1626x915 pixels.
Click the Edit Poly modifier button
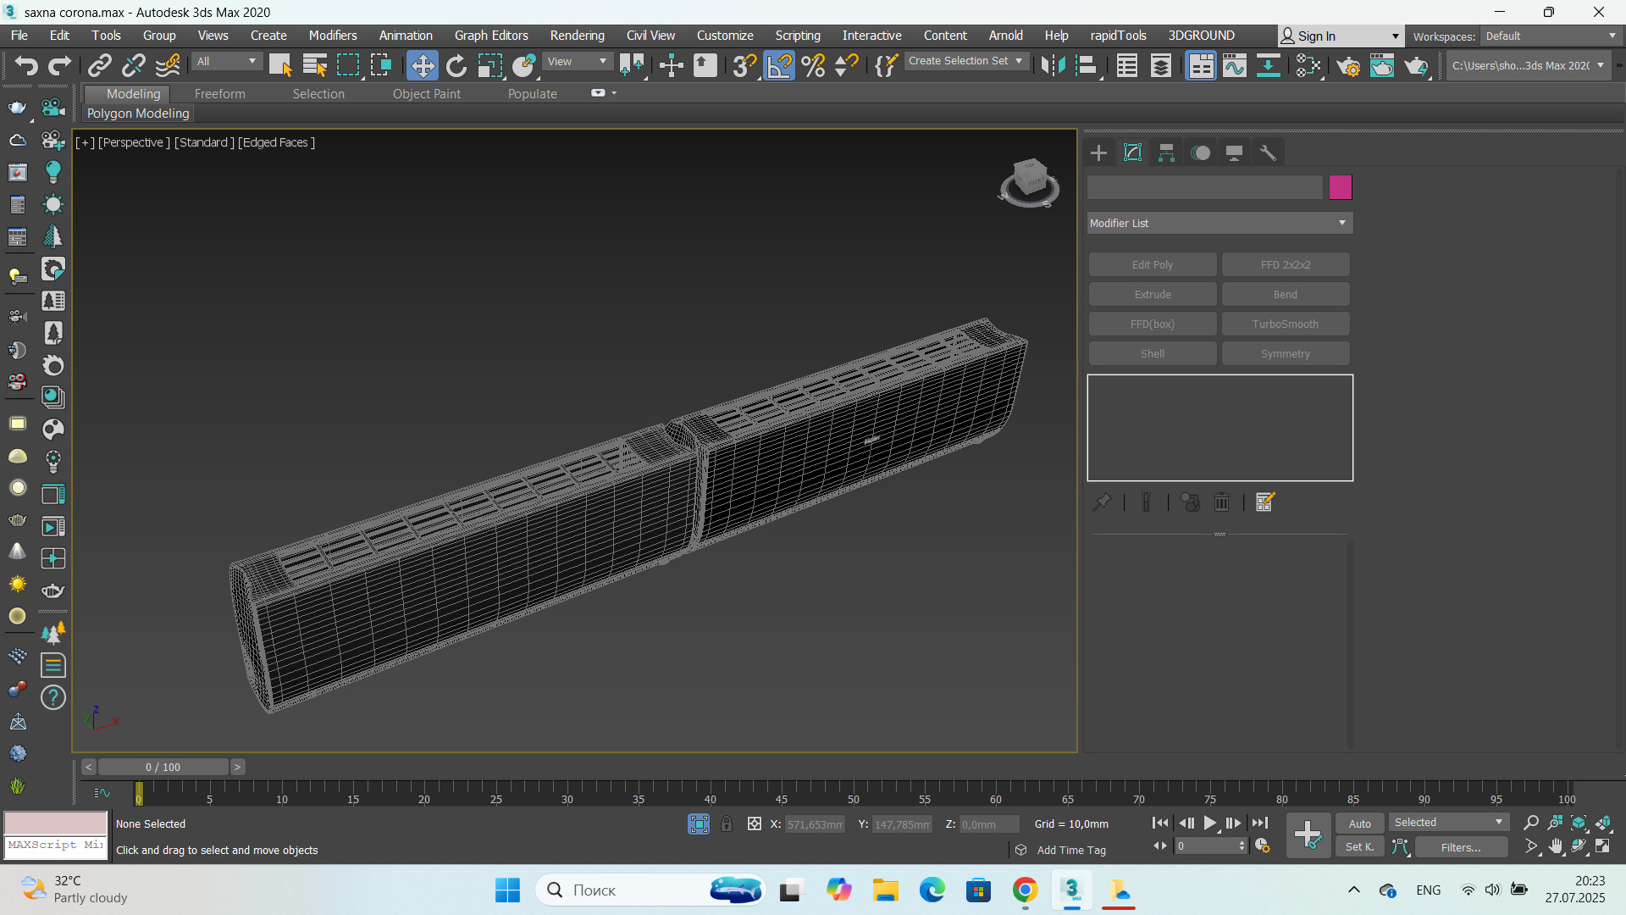[1152, 264]
